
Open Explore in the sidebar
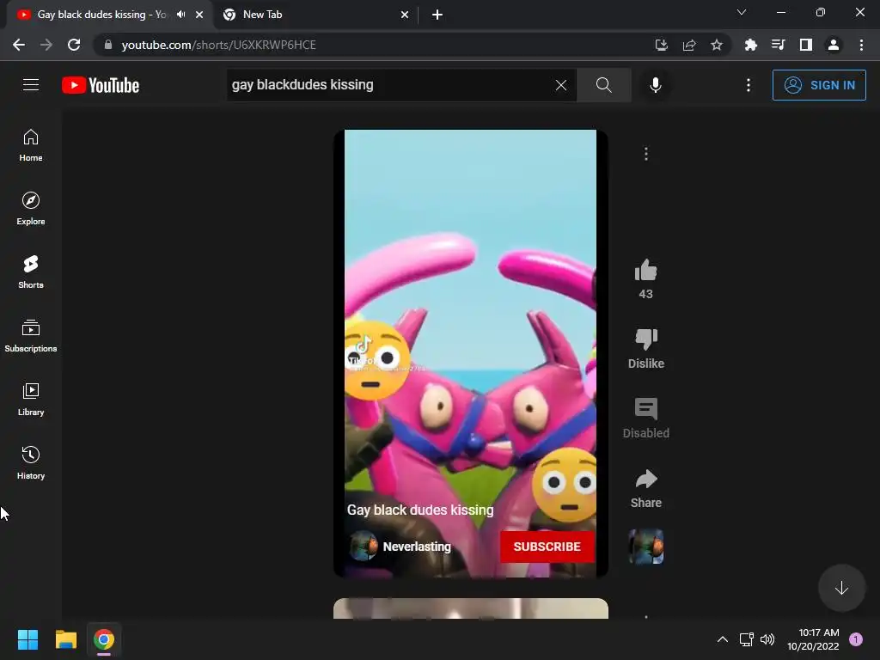tap(31, 209)
